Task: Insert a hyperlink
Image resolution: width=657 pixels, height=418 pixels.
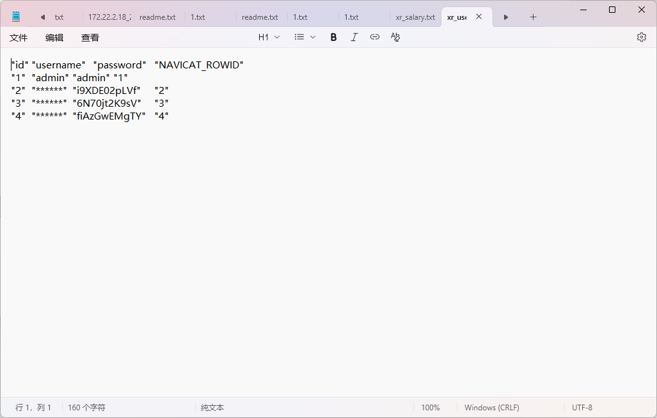Action: tap(375, 37)
